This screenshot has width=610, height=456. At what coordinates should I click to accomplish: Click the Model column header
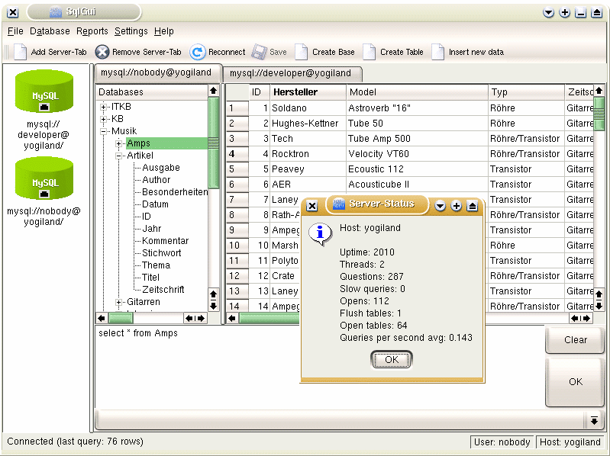point(417,92)
